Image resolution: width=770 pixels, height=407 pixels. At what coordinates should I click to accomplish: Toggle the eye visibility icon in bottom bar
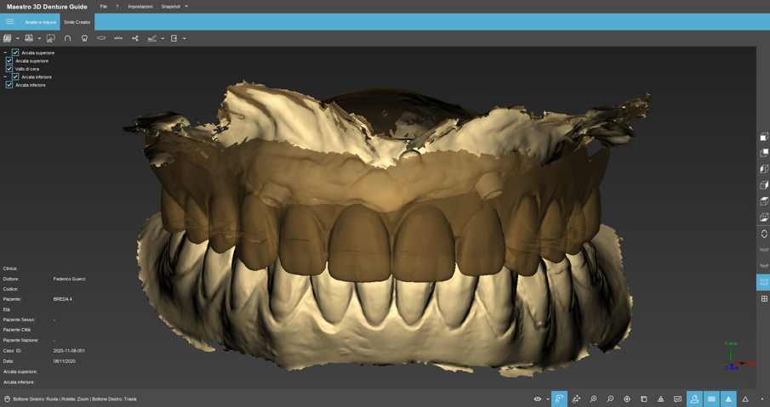[x=538, y=399]
